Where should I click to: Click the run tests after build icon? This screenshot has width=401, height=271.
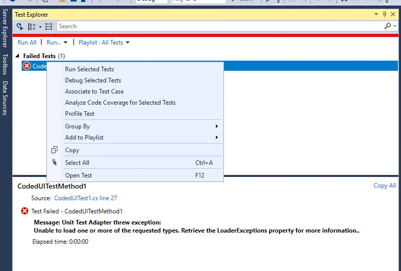20,26
